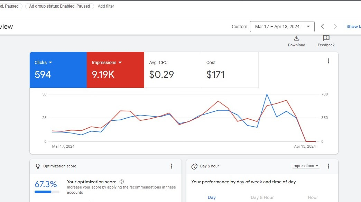
Task: Click the optimization score help icon
Action: pos(121,182)
